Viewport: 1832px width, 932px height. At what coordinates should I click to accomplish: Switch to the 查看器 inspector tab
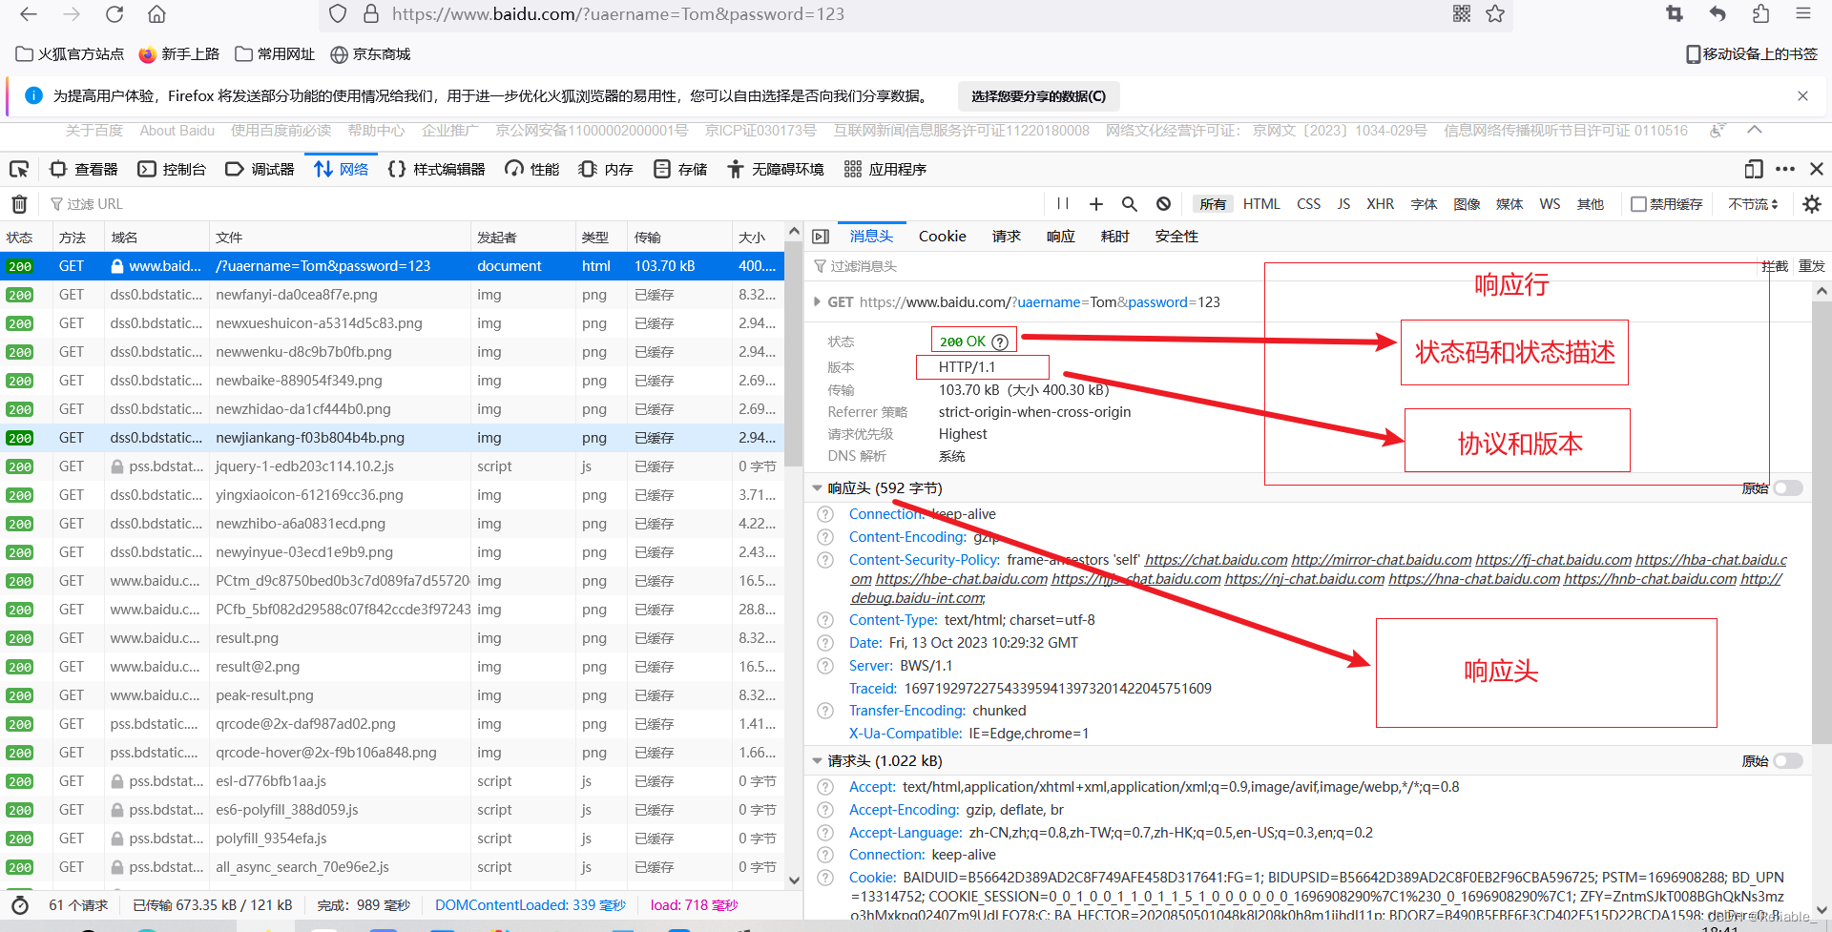[84, 169]
